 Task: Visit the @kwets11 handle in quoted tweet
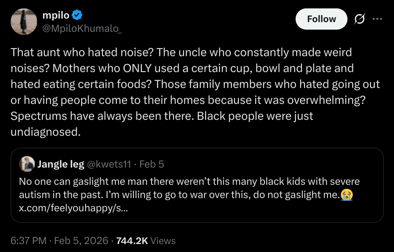pyautogui.click(x=109, y=164)
